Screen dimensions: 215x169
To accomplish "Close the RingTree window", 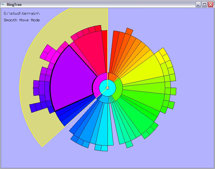I will [x=210, y=4].
